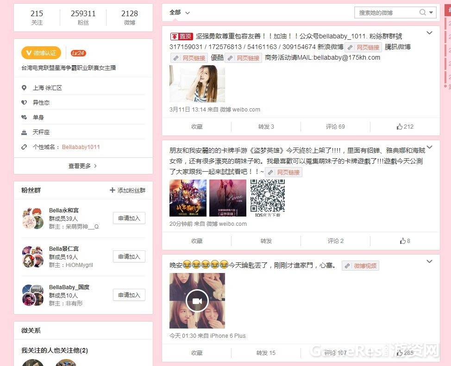Click the 置顶 pinned tag icon
451x366 pixels.
pos(181,36)
